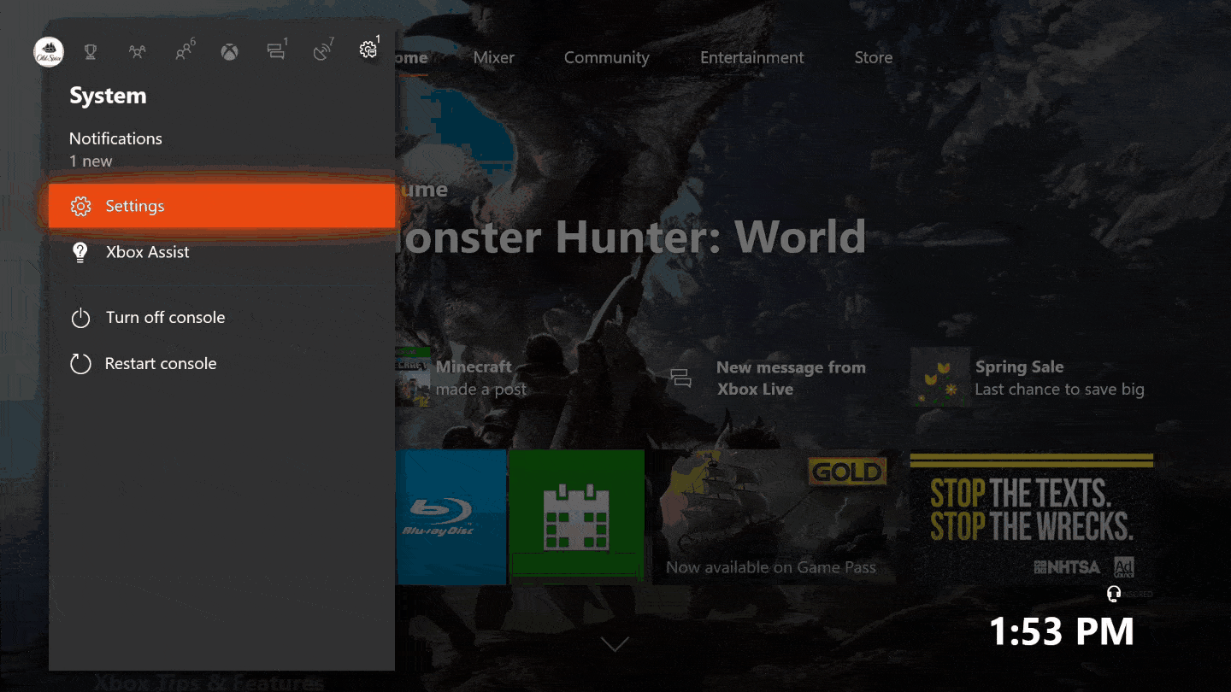This screenshot has height=692, width=1231.
Task: Choose Restart console
Action: tap(160, 364)
